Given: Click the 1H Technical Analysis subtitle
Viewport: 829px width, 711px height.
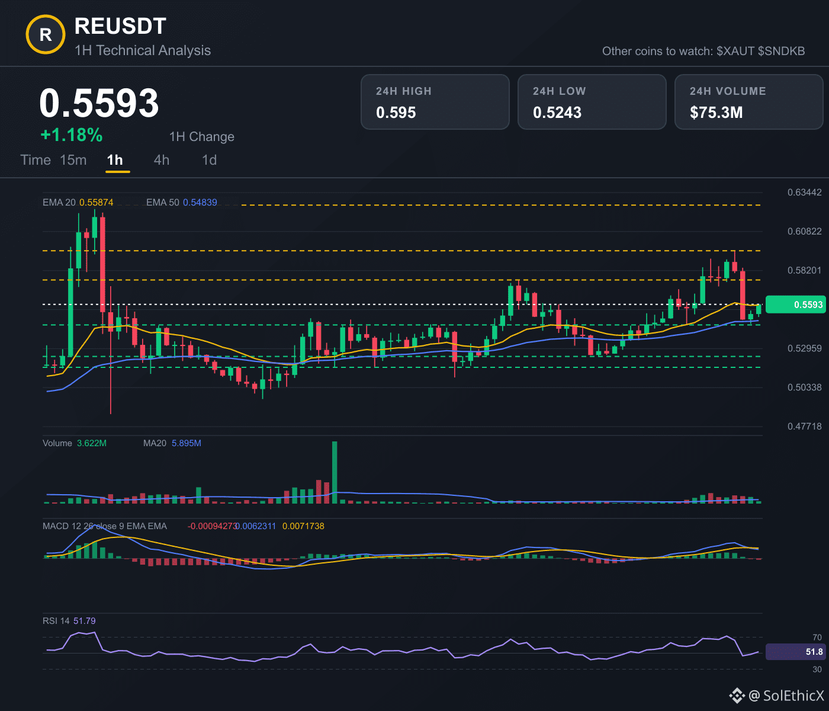Looking at the screenshot, I should coord(143,50).
